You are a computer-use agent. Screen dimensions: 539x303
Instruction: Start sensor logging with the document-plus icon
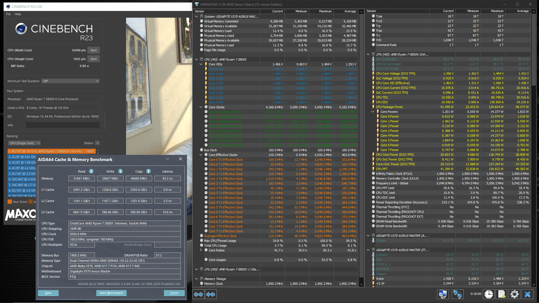pyautogui.click(x=502, y=294)
